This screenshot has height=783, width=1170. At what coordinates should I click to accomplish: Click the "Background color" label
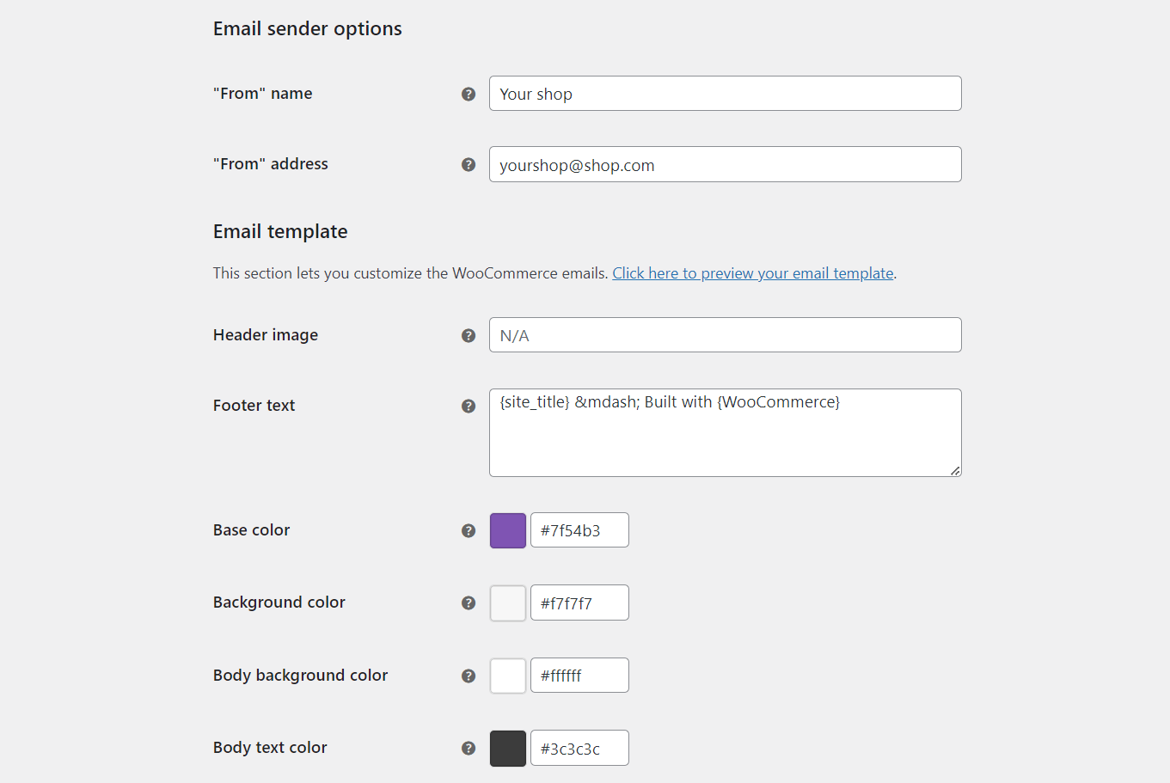click(279, 603)
